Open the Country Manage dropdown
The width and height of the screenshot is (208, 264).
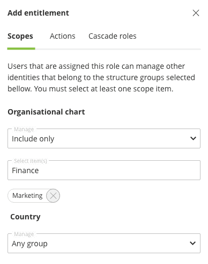tap(104, 243)
